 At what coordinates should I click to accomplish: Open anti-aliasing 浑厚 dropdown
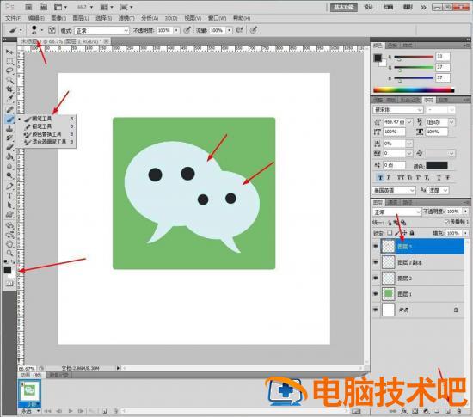click(x=439, y=190)
